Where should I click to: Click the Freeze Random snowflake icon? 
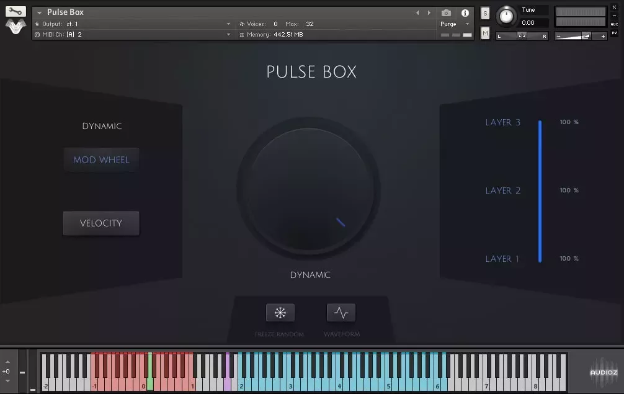tap(280, 312)
